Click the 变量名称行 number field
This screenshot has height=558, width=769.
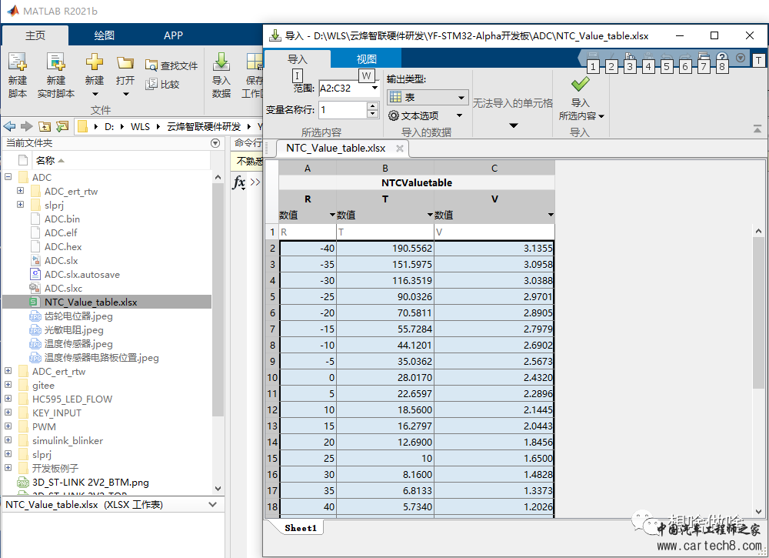[x=342, y=110]
